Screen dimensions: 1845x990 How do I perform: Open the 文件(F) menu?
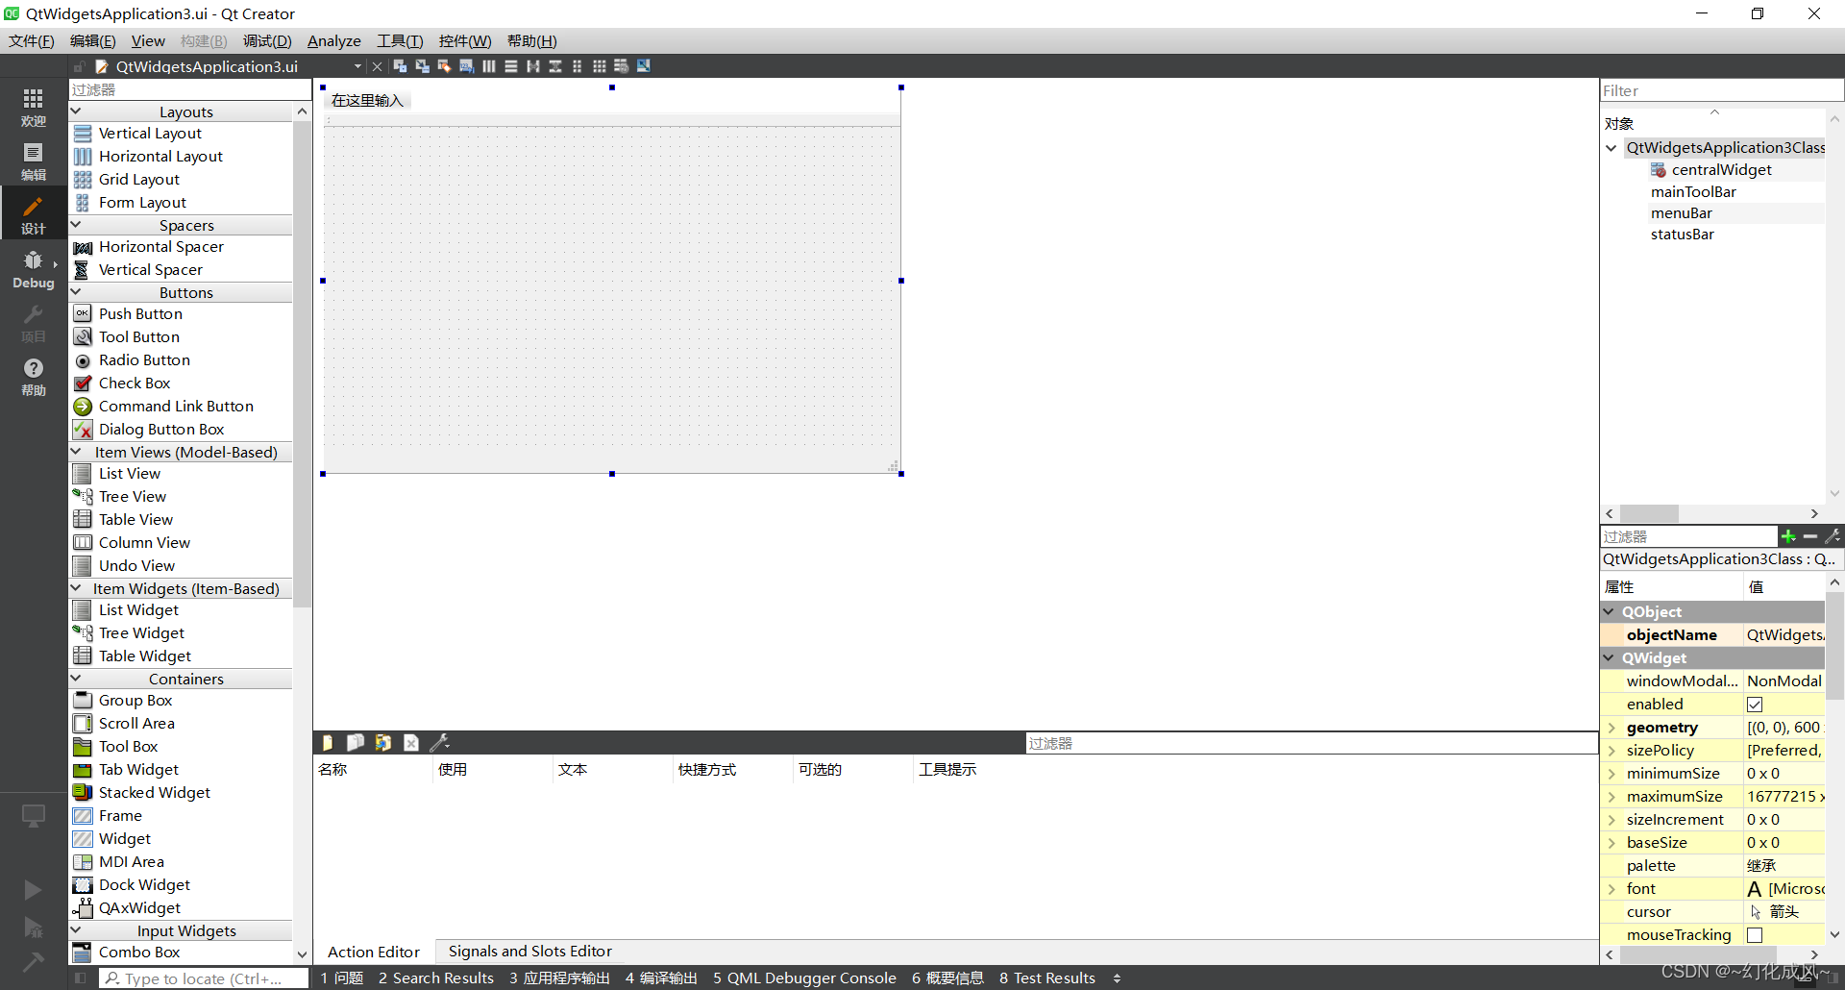(x=32, y=40)
